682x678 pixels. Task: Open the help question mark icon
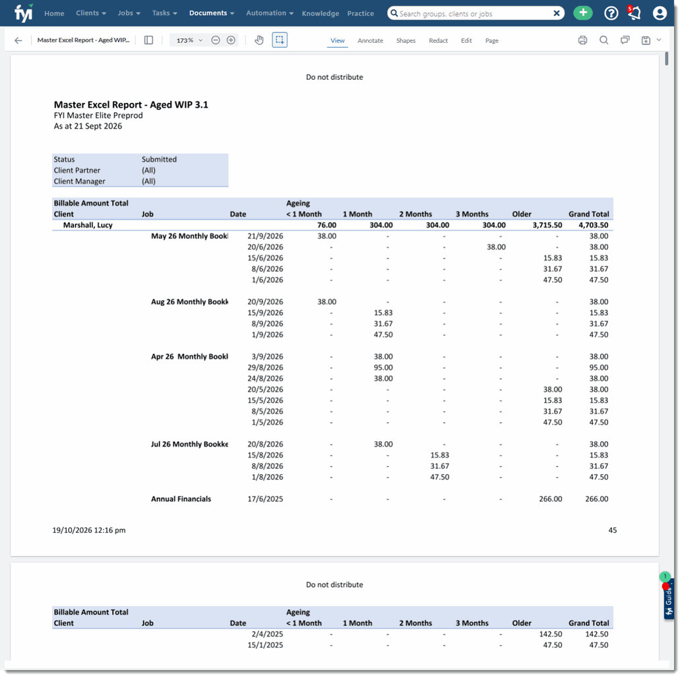click(x=611, y=13)
